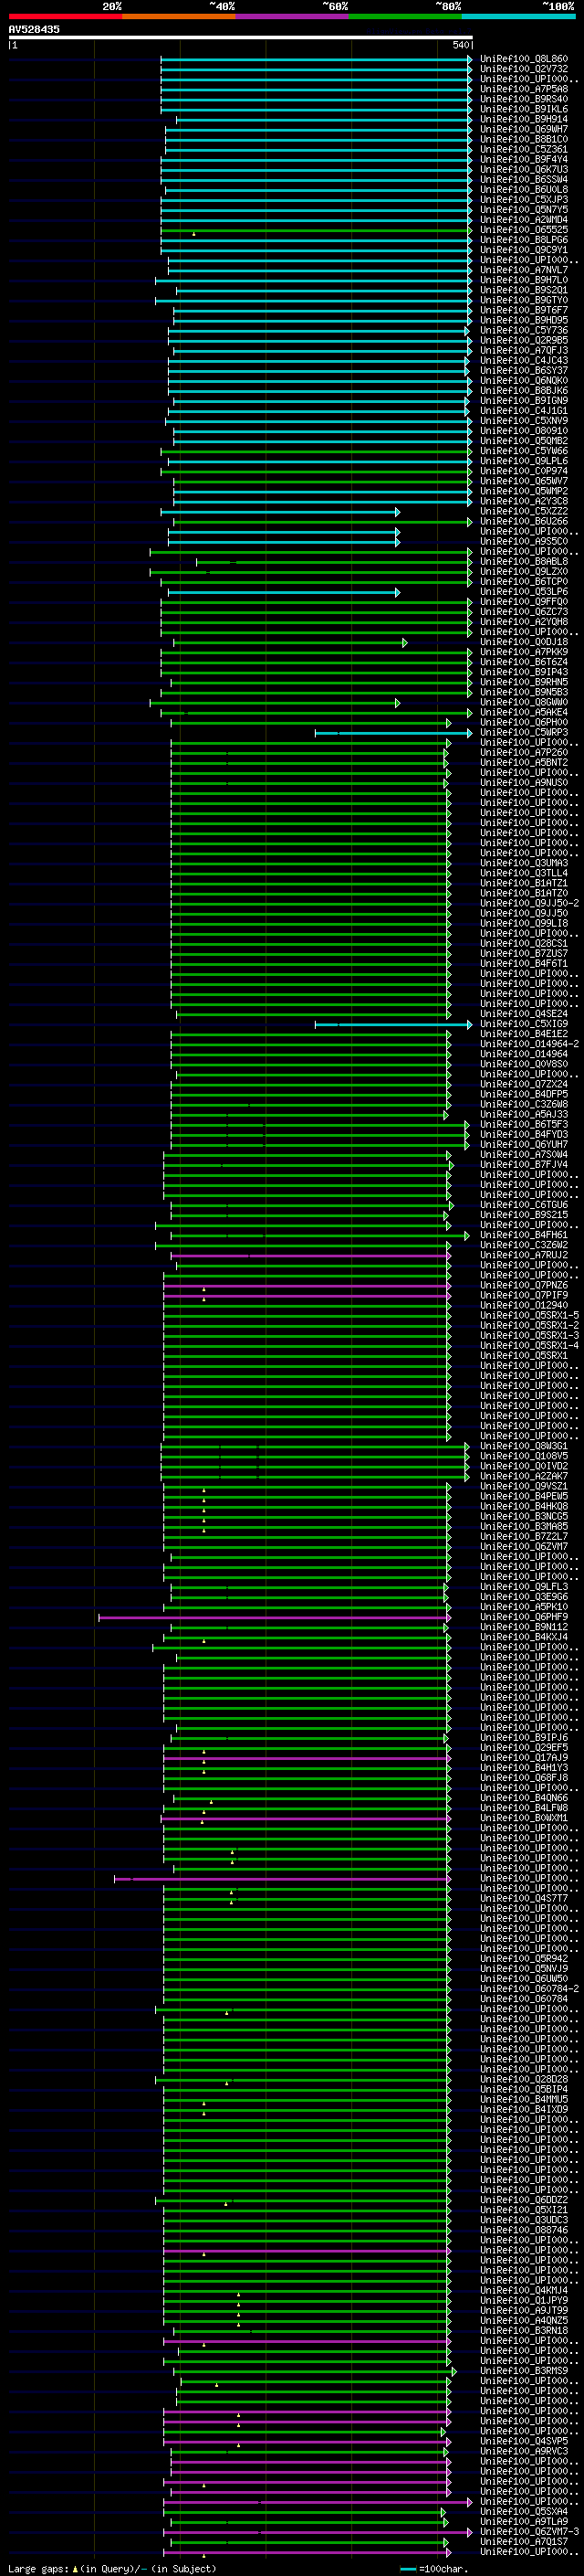Select hit UniRef100_B9GTY0
Image resolution: width=584 pixels, height=2576 pixels.
pos(524,300)
